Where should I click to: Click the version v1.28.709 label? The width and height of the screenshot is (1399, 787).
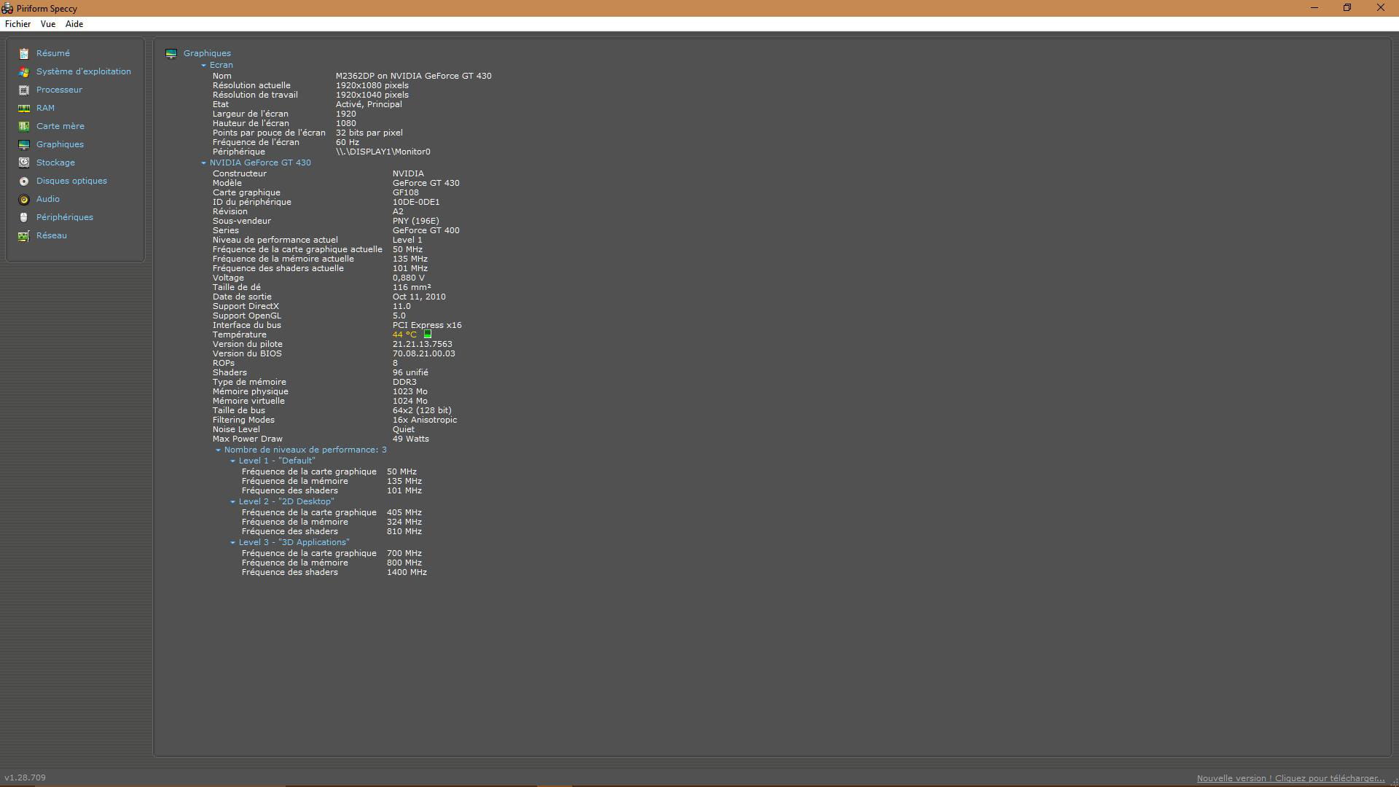point(25,778)
